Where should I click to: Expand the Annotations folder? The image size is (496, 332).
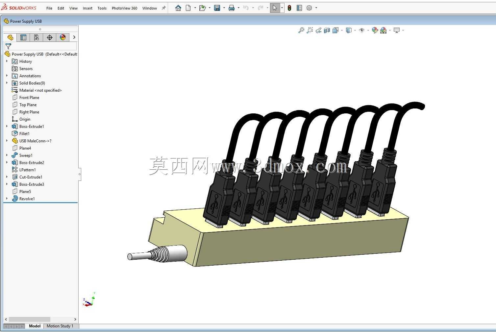7,76
